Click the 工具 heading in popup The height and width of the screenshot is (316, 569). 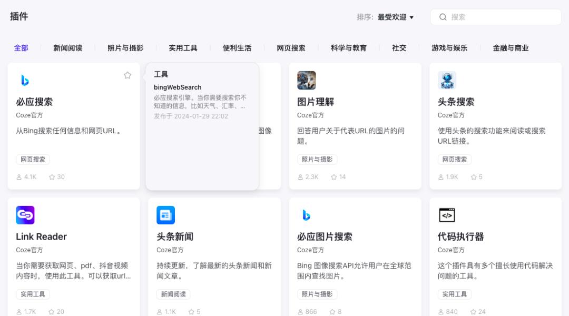(x=161, y=74)
